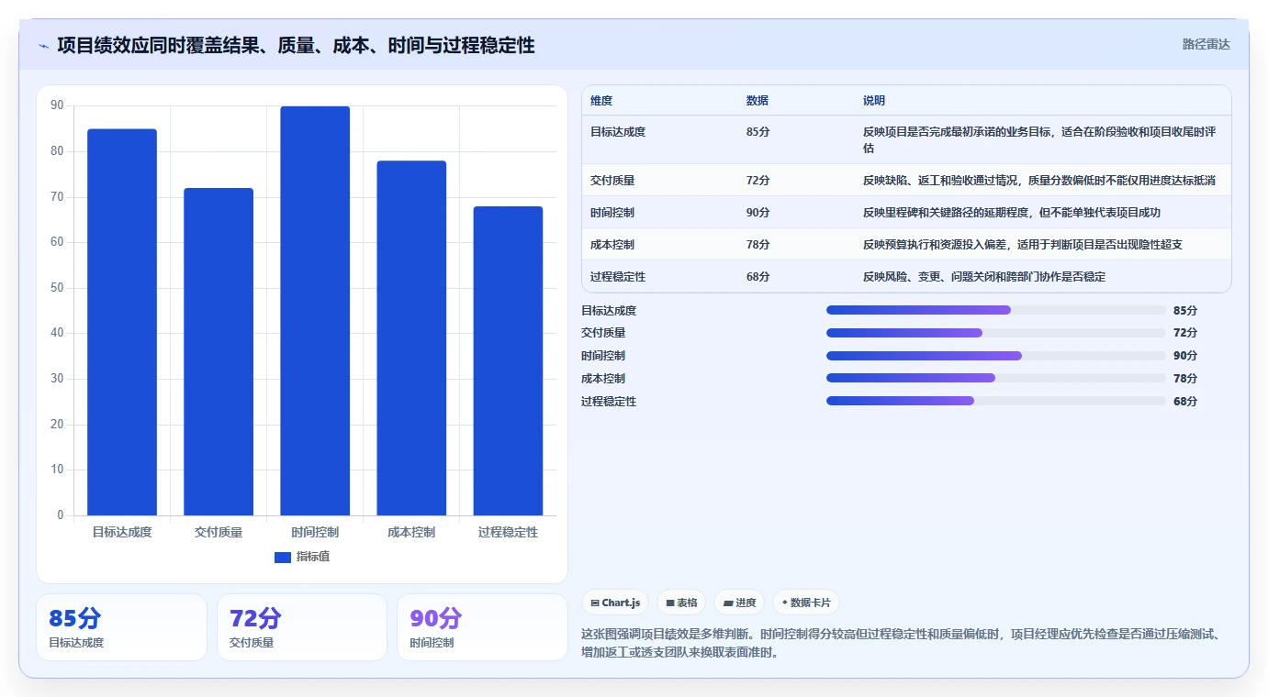Click the 50 y-axis tick label
1268x697 pixels.
point(57,288)
